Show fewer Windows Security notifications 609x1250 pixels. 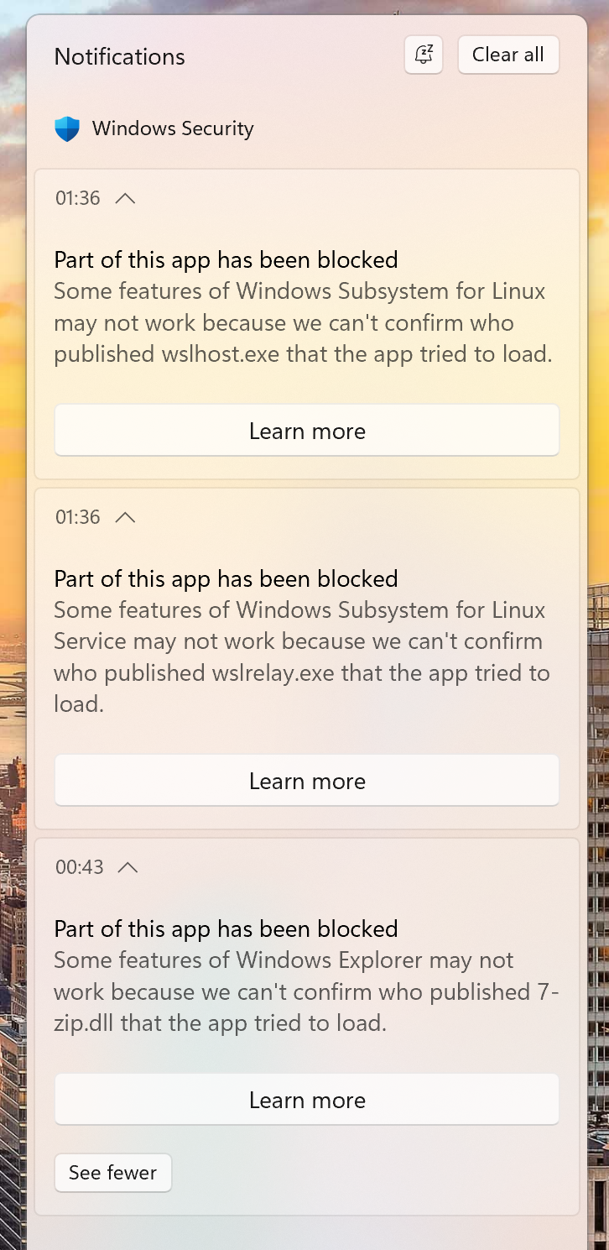112,1172
